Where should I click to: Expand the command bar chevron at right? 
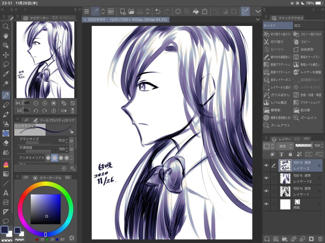[x=258, y=11]
